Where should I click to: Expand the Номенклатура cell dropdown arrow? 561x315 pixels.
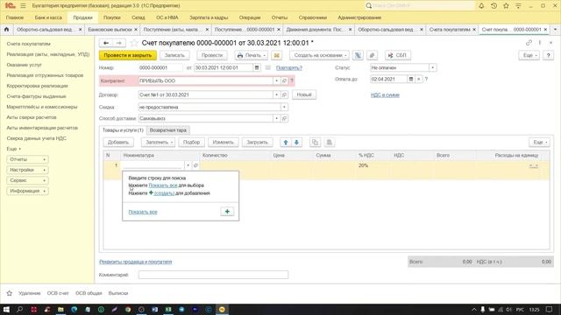click(x=188, y=165)
